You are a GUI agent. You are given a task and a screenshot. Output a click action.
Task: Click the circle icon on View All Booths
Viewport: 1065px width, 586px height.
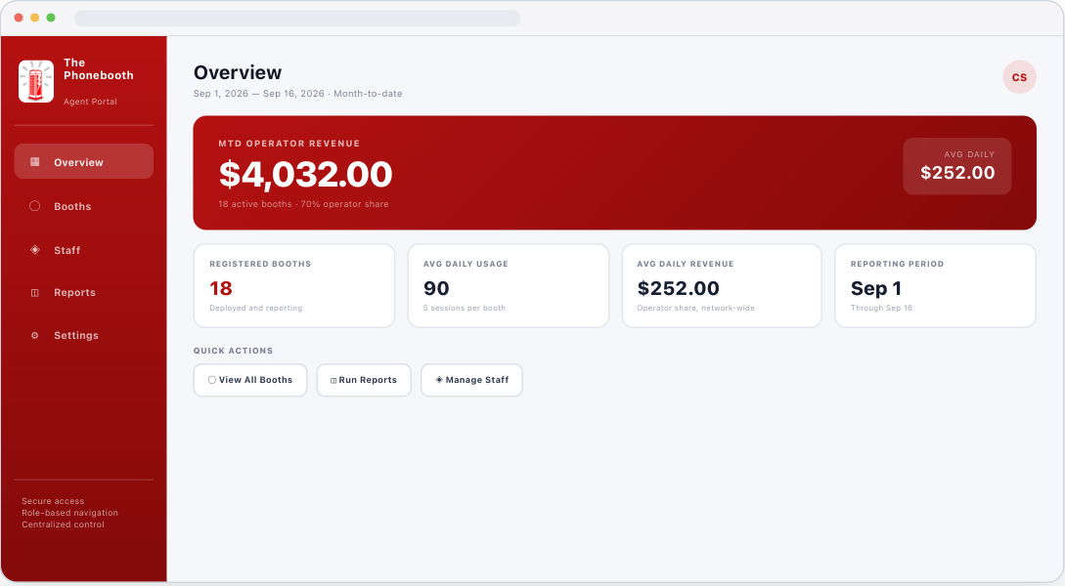pos(212,381)
